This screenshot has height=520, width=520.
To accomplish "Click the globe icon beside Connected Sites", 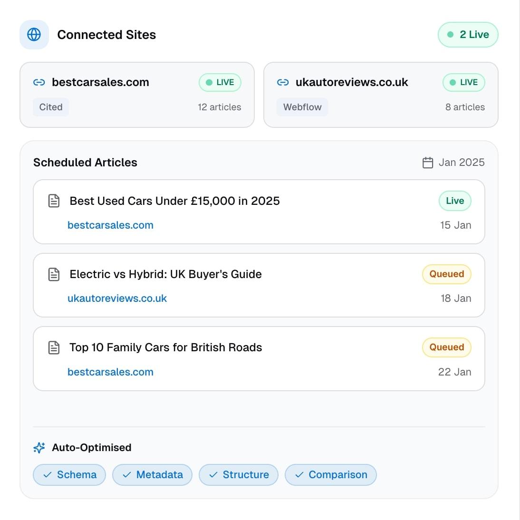I will [x=34, y=35].
